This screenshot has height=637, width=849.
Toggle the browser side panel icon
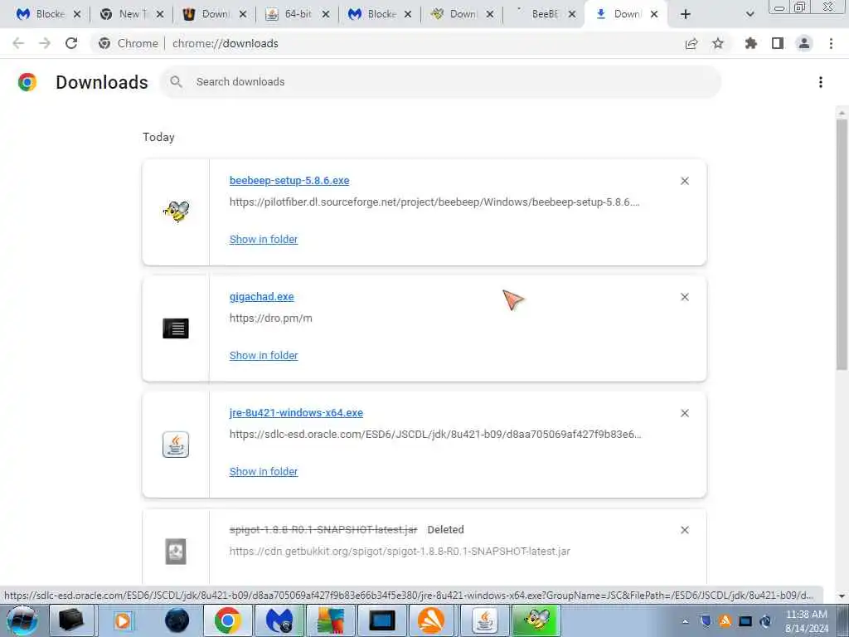click(x=778, y=43)
